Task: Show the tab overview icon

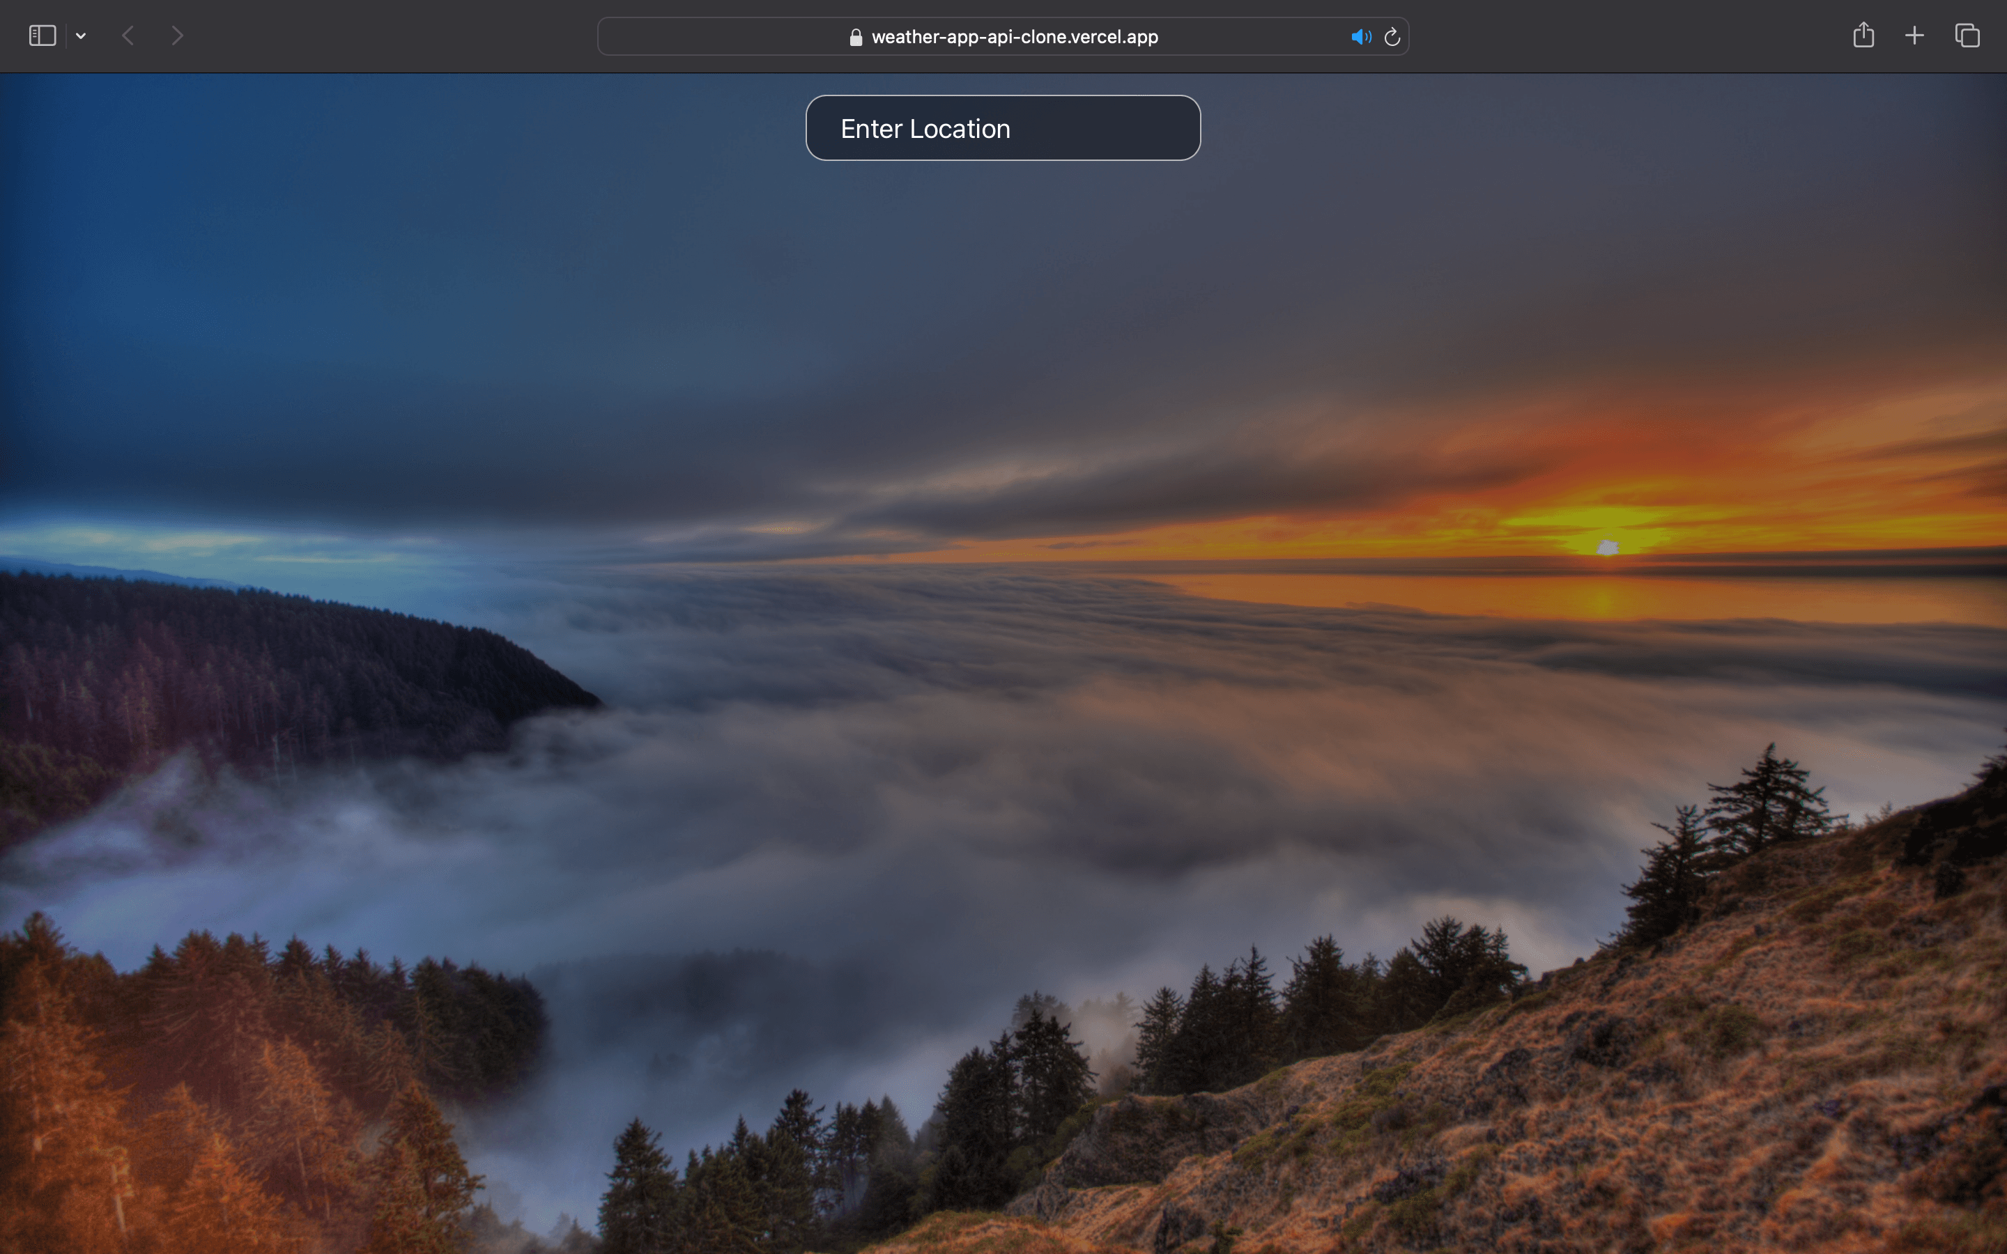Action: [1967, 36]
